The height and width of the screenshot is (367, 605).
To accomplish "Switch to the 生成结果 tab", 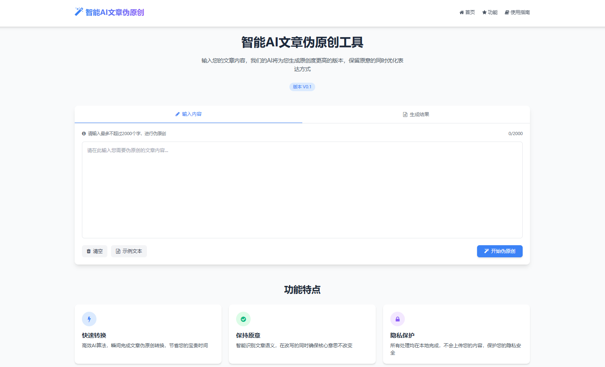I will [x=416, y=114].
